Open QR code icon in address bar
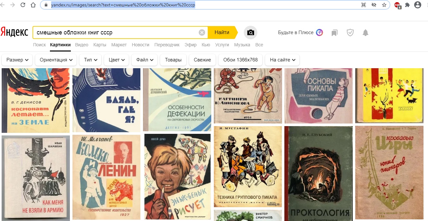Viewport: 428px width, 221px height. (364, 5)
